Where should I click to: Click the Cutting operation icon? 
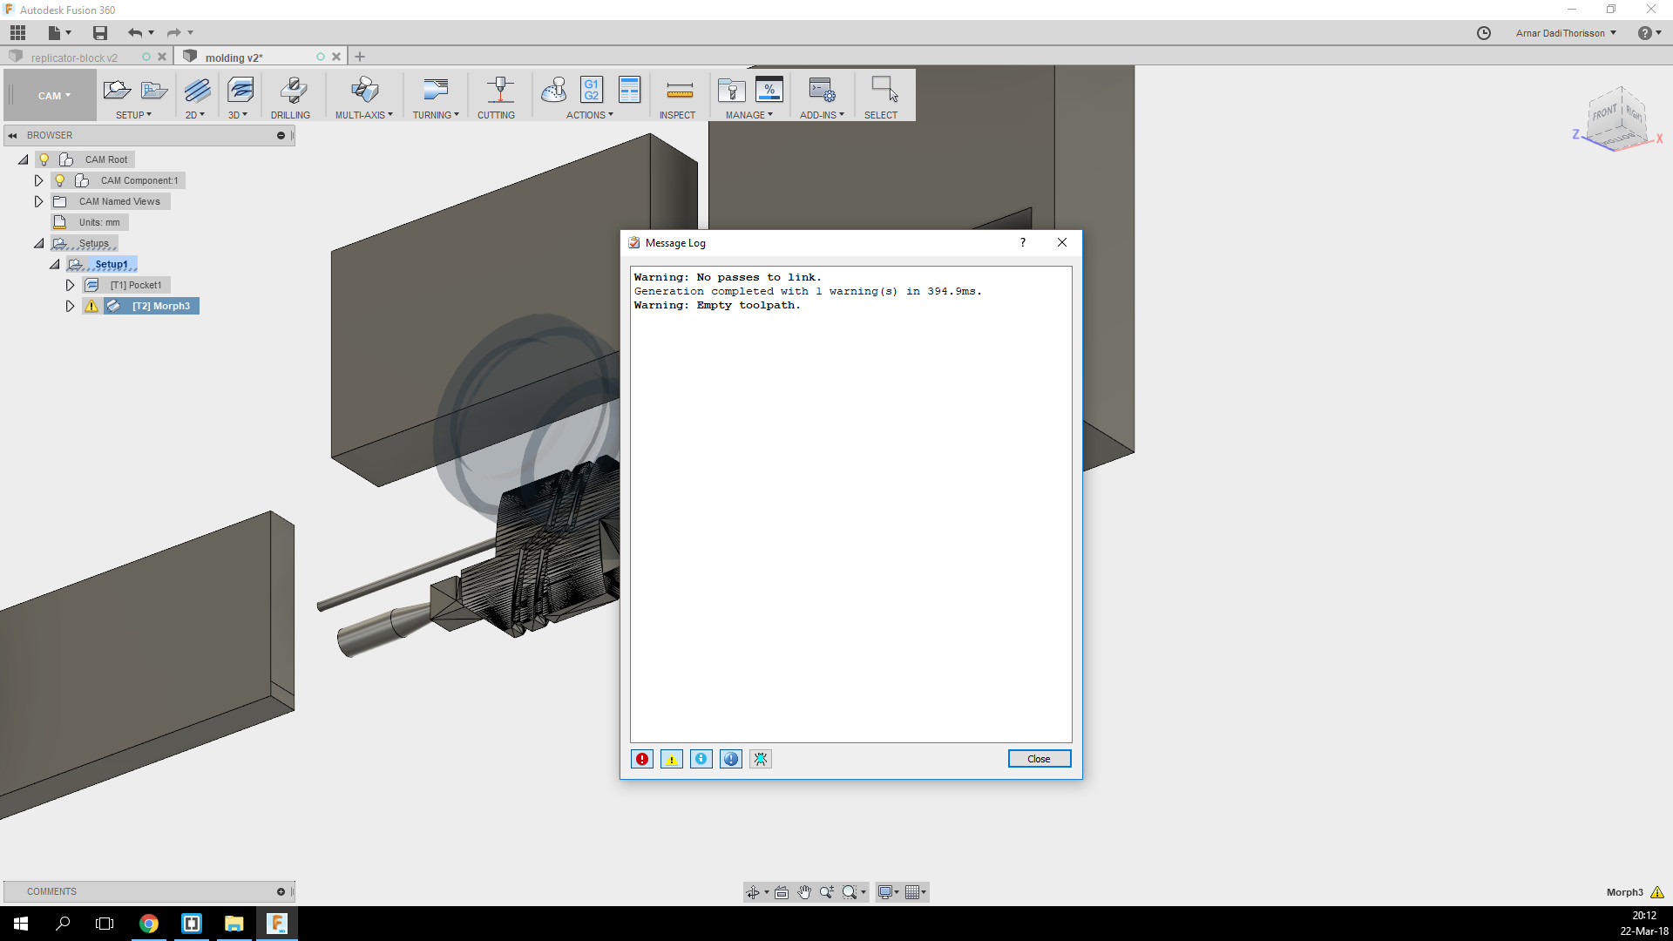click(498, 91)
